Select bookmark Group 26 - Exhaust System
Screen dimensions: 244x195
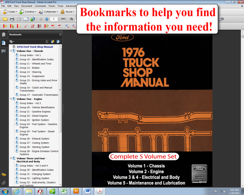pyautogui.click(x=35, y=139)
